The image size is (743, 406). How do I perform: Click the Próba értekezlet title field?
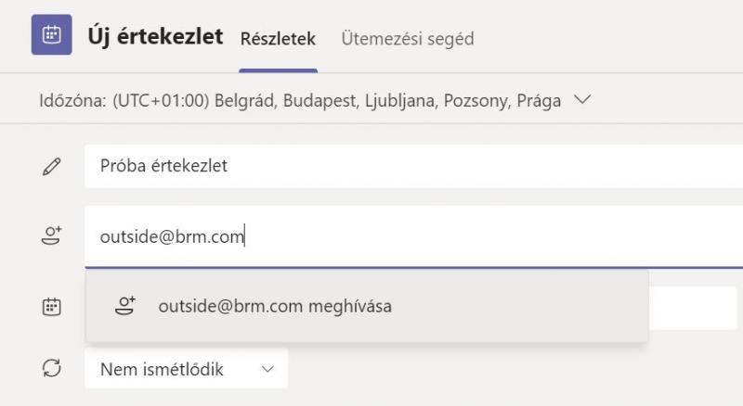coord(413,166)
